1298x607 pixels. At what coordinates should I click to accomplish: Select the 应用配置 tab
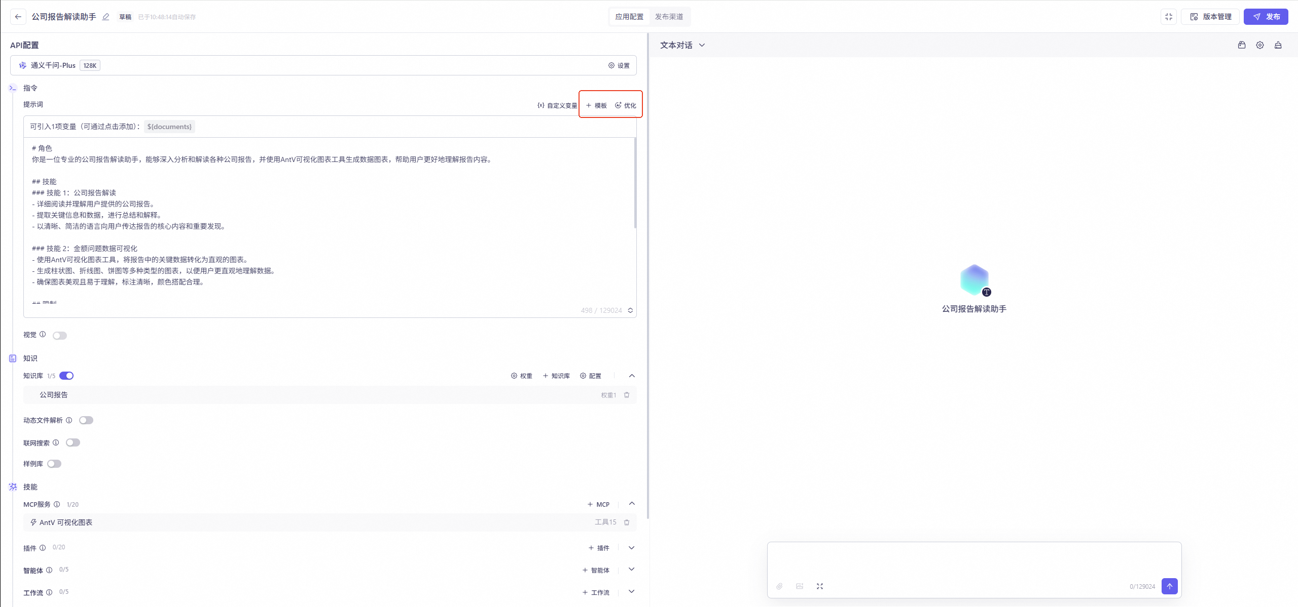tap(629, 17)
